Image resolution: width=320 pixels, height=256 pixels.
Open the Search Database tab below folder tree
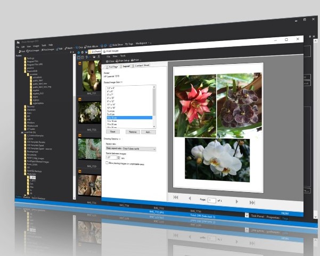click(x=38, y=198)
